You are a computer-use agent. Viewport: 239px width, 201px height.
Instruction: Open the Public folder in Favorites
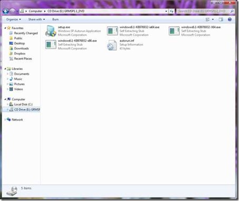click(x=18, y=38)
